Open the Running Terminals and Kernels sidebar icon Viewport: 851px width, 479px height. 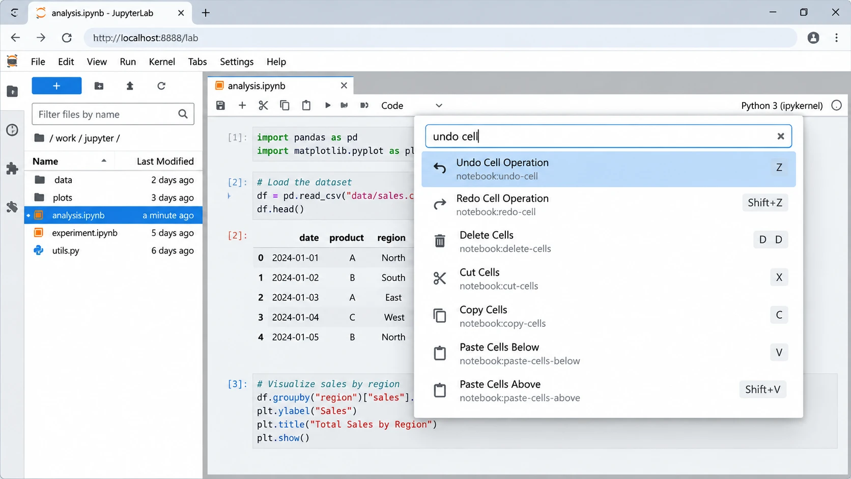pos(12,130)
